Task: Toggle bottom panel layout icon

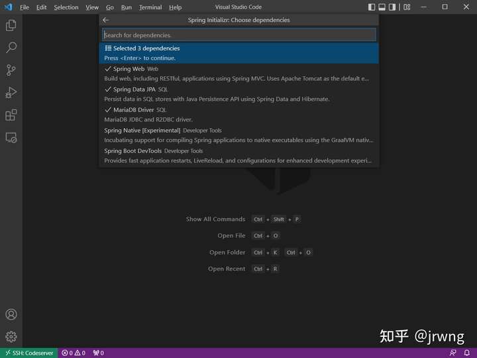Action: [382, 7]
